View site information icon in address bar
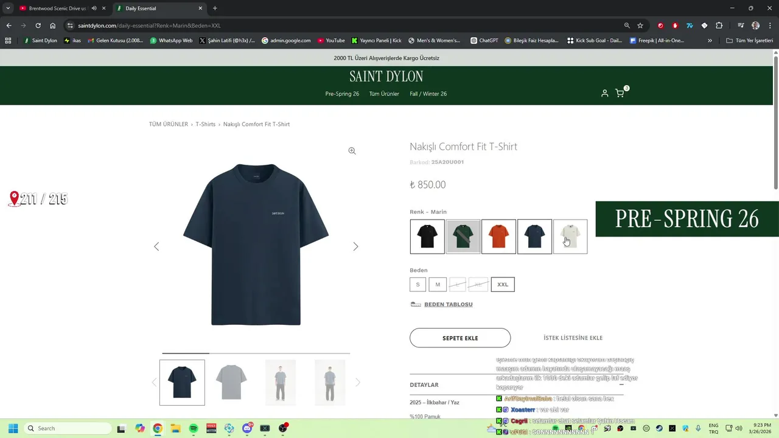 pos(70,26)
